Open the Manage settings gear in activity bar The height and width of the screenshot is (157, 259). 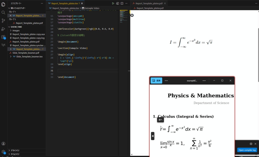click(3, 152)
